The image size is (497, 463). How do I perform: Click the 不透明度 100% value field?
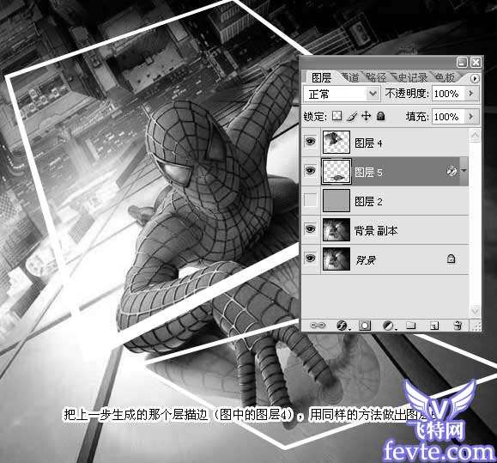(x=448, y=94)
